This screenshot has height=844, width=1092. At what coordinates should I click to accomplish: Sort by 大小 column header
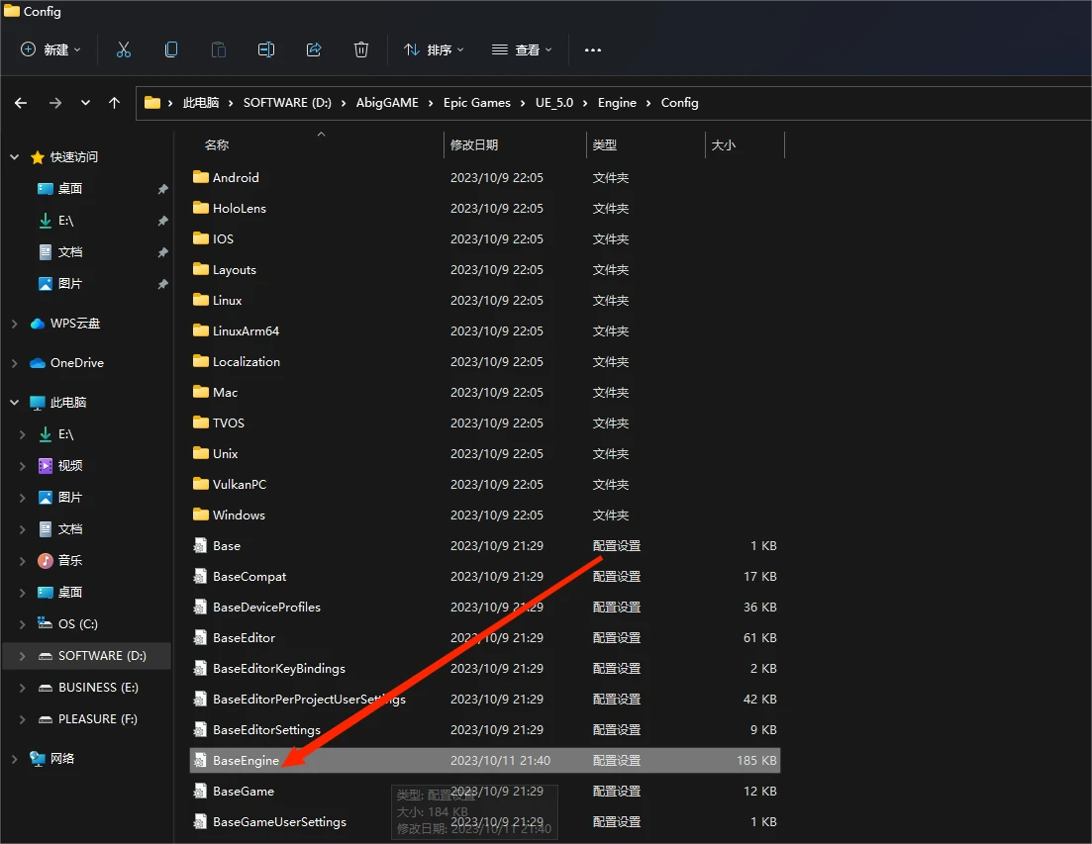coord(724,144)
